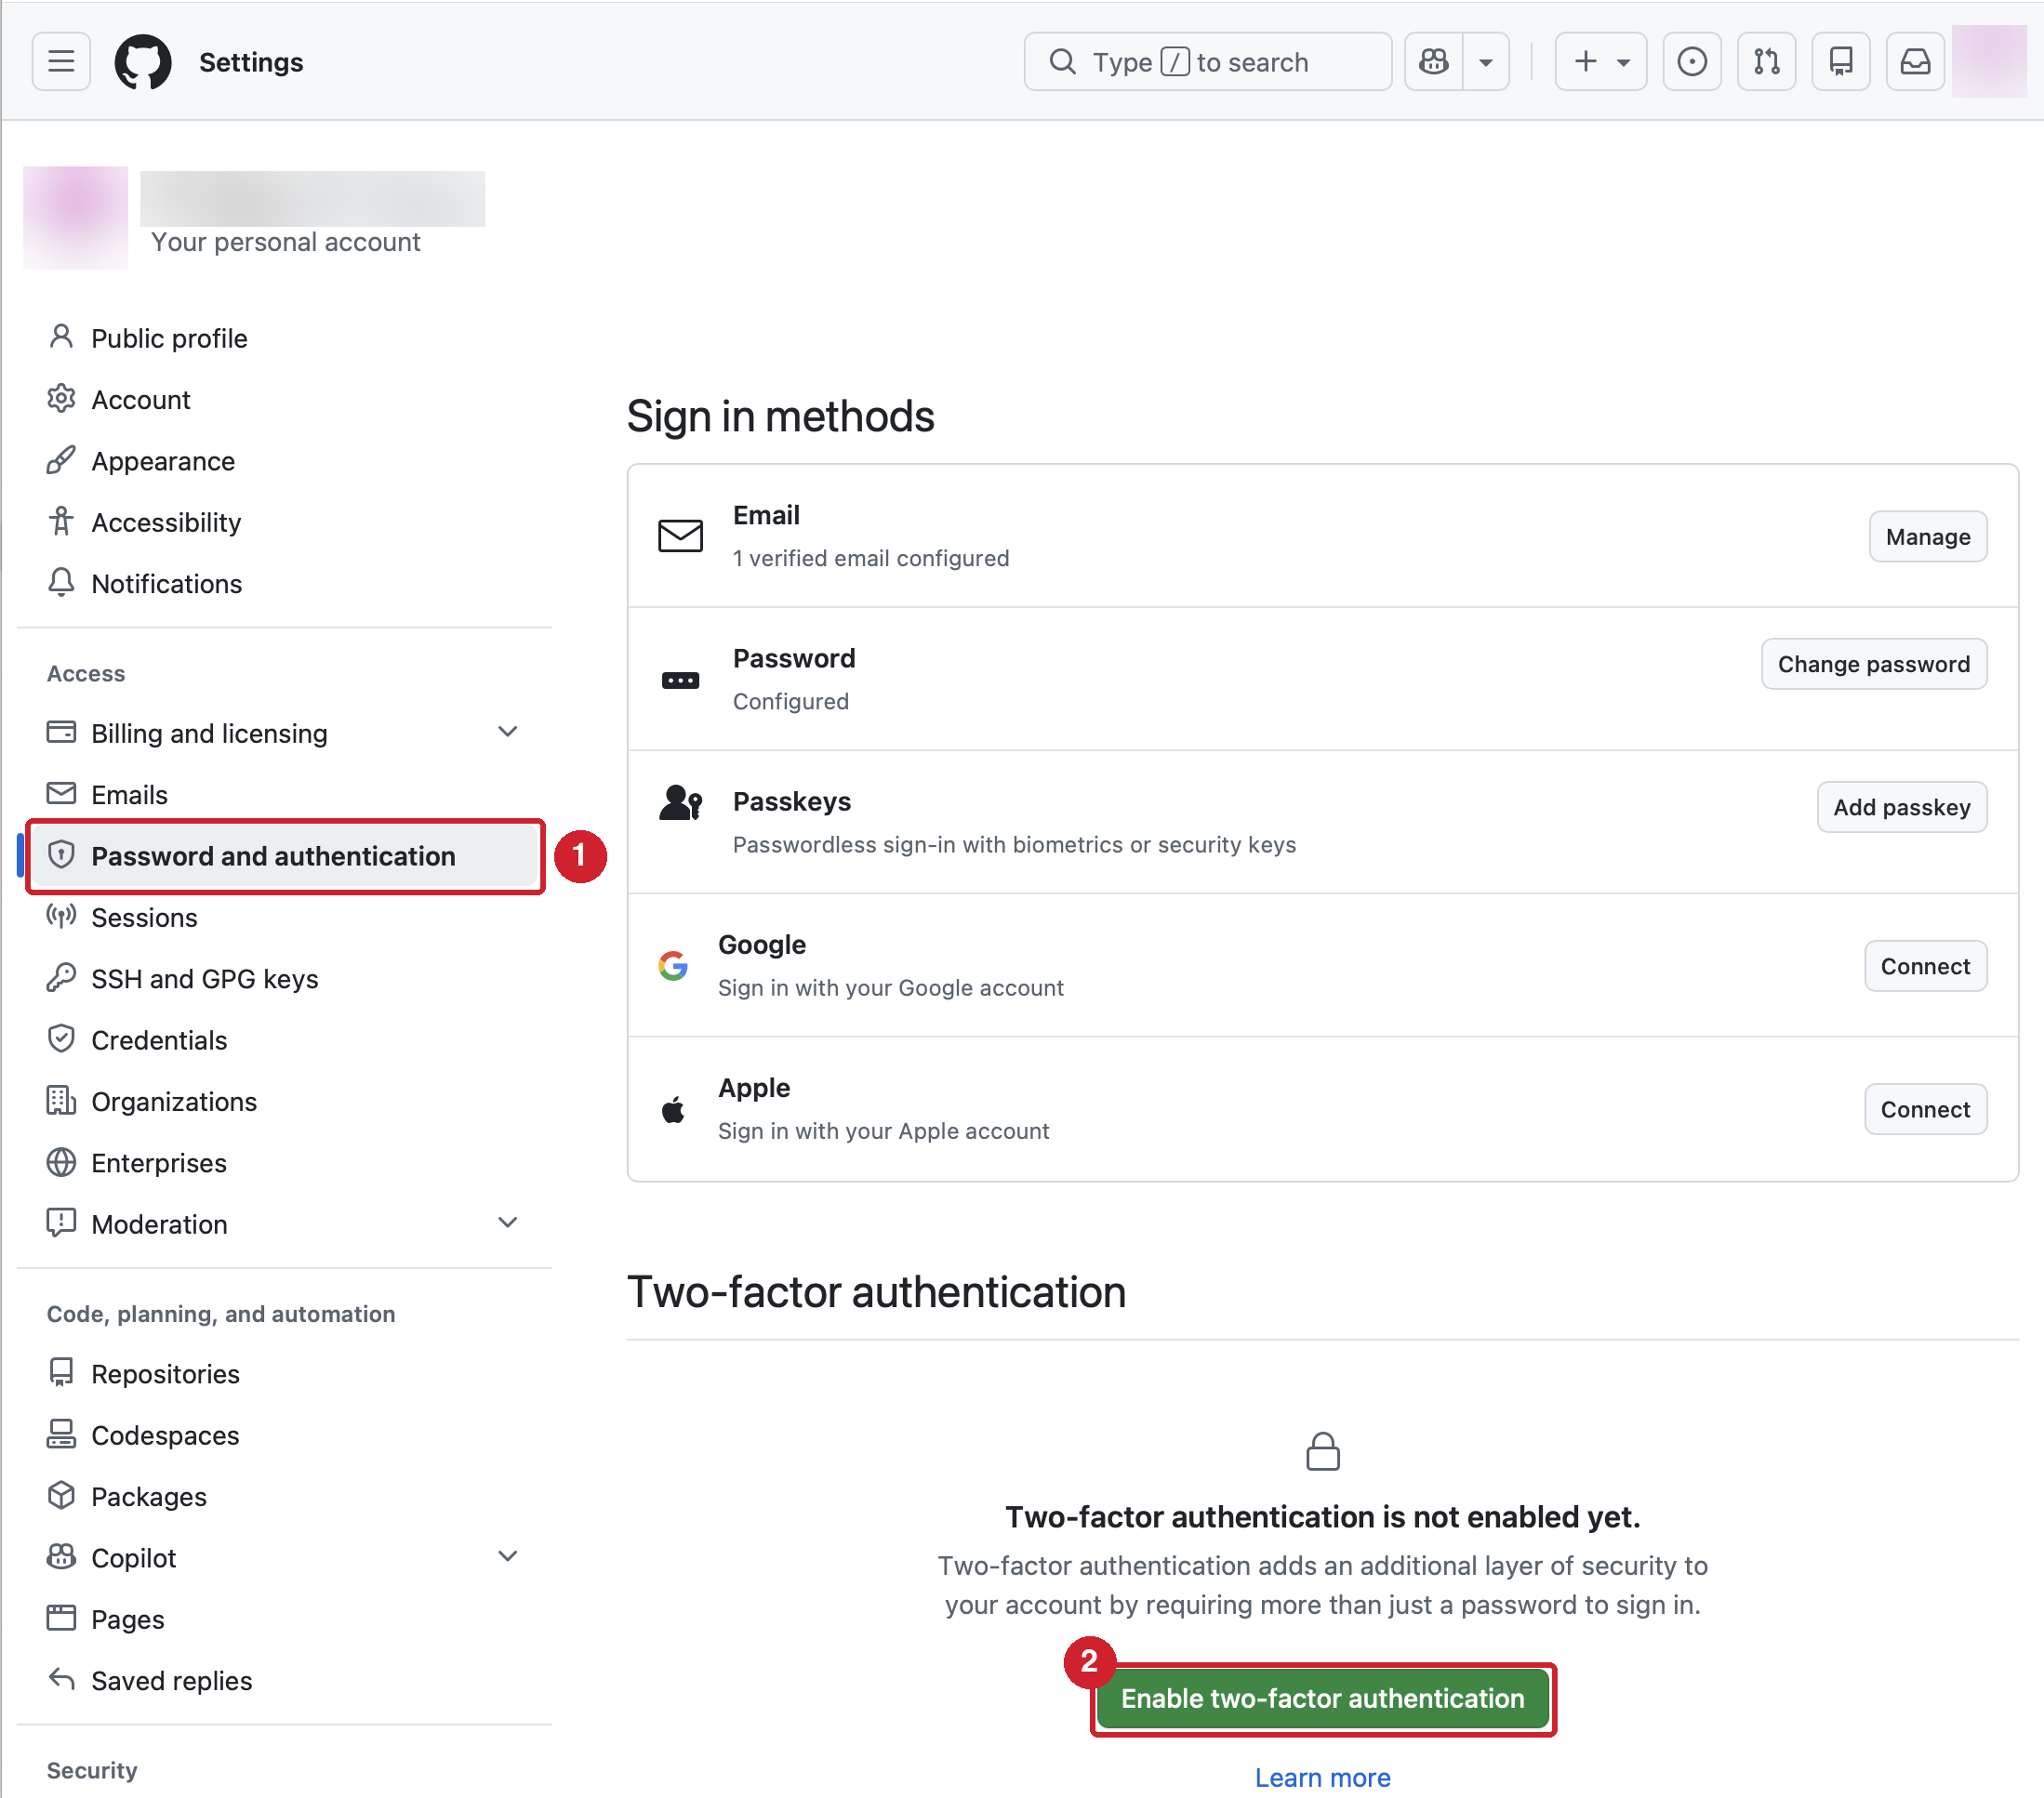Open Copilot chat icon in header
The width and height of the screenshot is (2044, 1798).
point(1434,62)
